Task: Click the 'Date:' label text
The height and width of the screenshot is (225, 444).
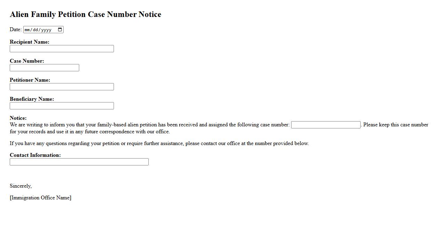Action: click(x=16, y=29)
